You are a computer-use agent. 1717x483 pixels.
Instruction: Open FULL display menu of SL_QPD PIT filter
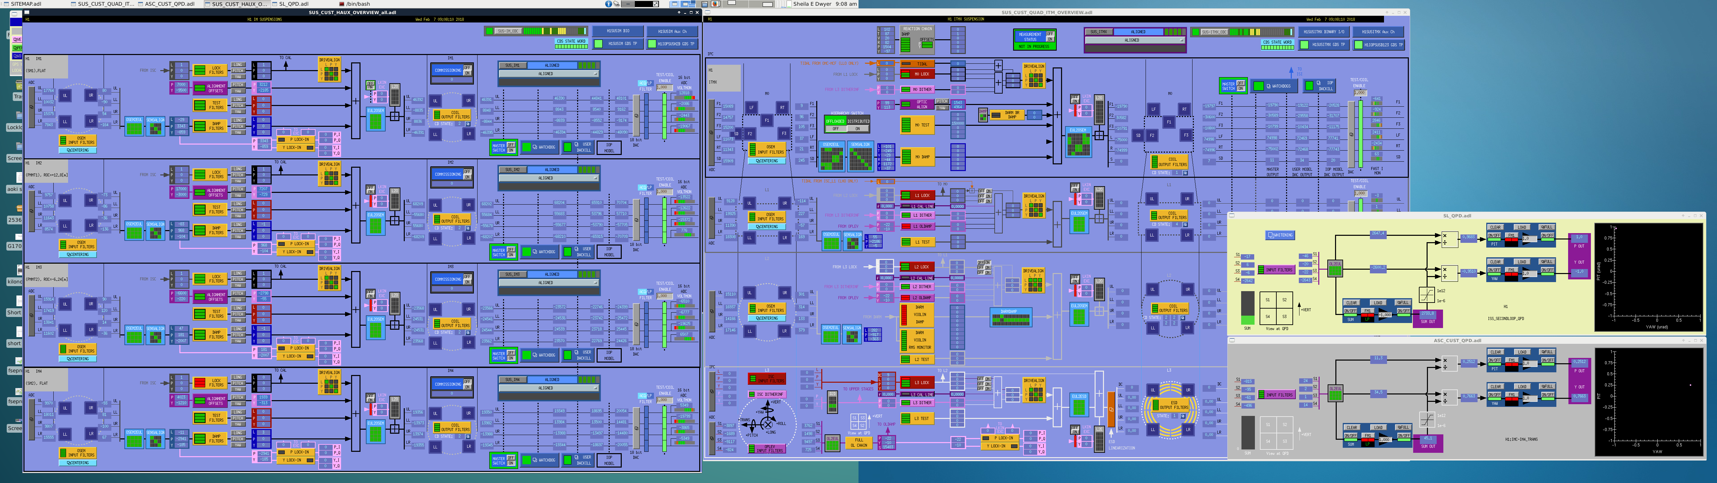1547,227
